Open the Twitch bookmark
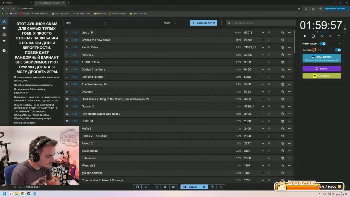 [x=14, y=13]
